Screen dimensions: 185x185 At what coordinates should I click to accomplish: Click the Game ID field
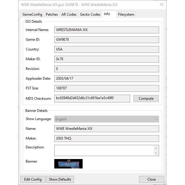[x=107, y=40]
